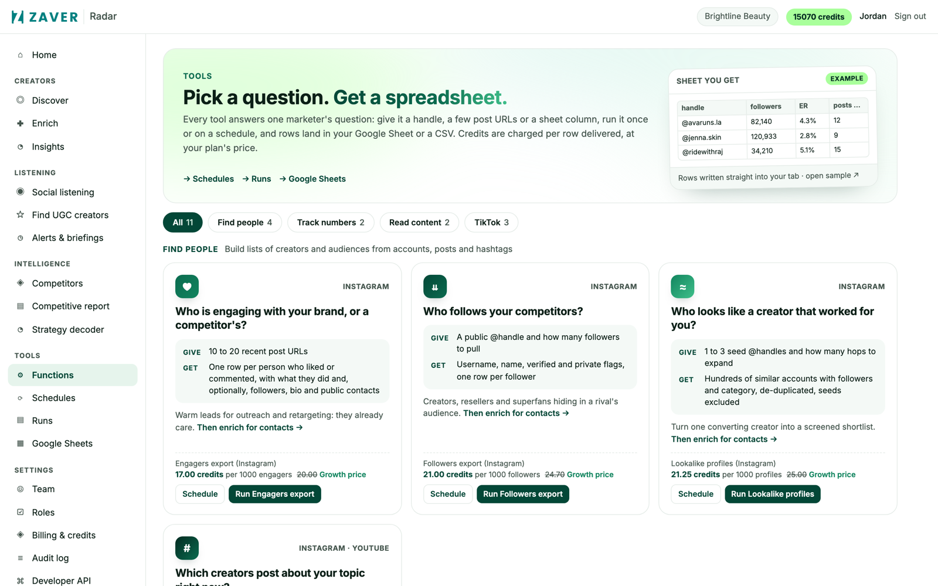Click the Billing & credits diamond icon
The height and width of the screenshot is (586, 938).
[21, 535]
